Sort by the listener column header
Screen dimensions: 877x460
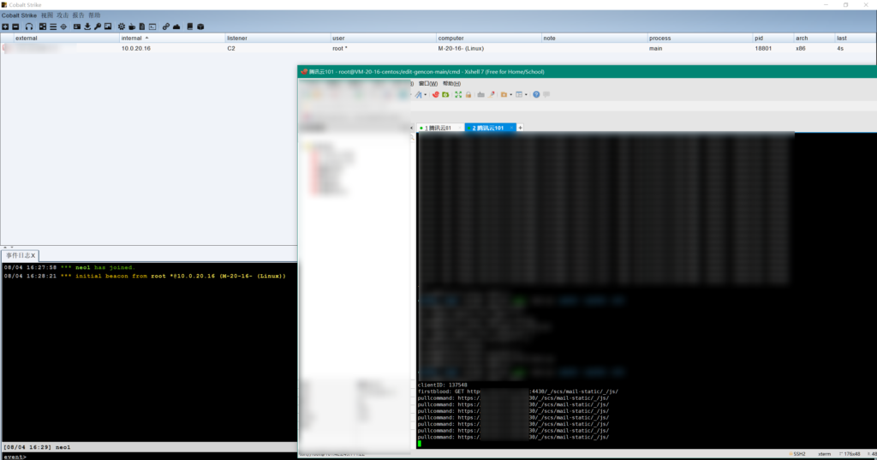click(277, 38)
